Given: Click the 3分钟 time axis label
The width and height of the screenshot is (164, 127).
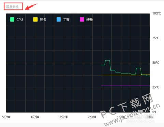Looking at the screenshot, I should tap(64, 117).
